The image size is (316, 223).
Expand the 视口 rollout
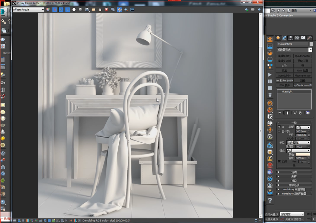[294, 181]
